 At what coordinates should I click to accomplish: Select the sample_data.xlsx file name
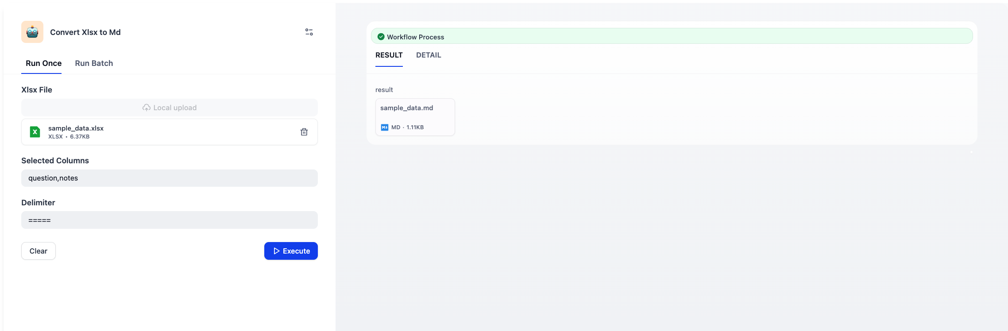coord(76,128)
